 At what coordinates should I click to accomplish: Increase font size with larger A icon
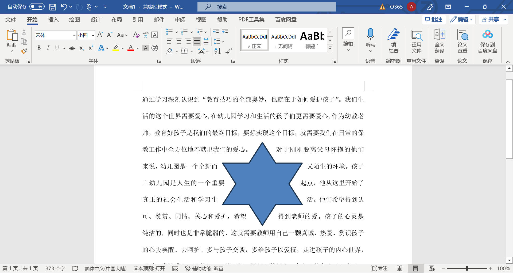[100, 35]
